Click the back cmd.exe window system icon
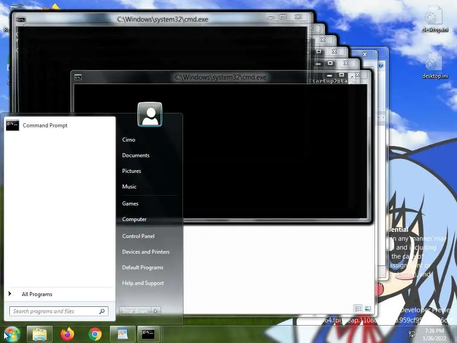Viewport: 457px width, 343px height. [21, 20]
